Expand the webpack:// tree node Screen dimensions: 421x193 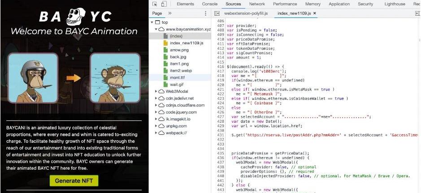pos(156,133)
